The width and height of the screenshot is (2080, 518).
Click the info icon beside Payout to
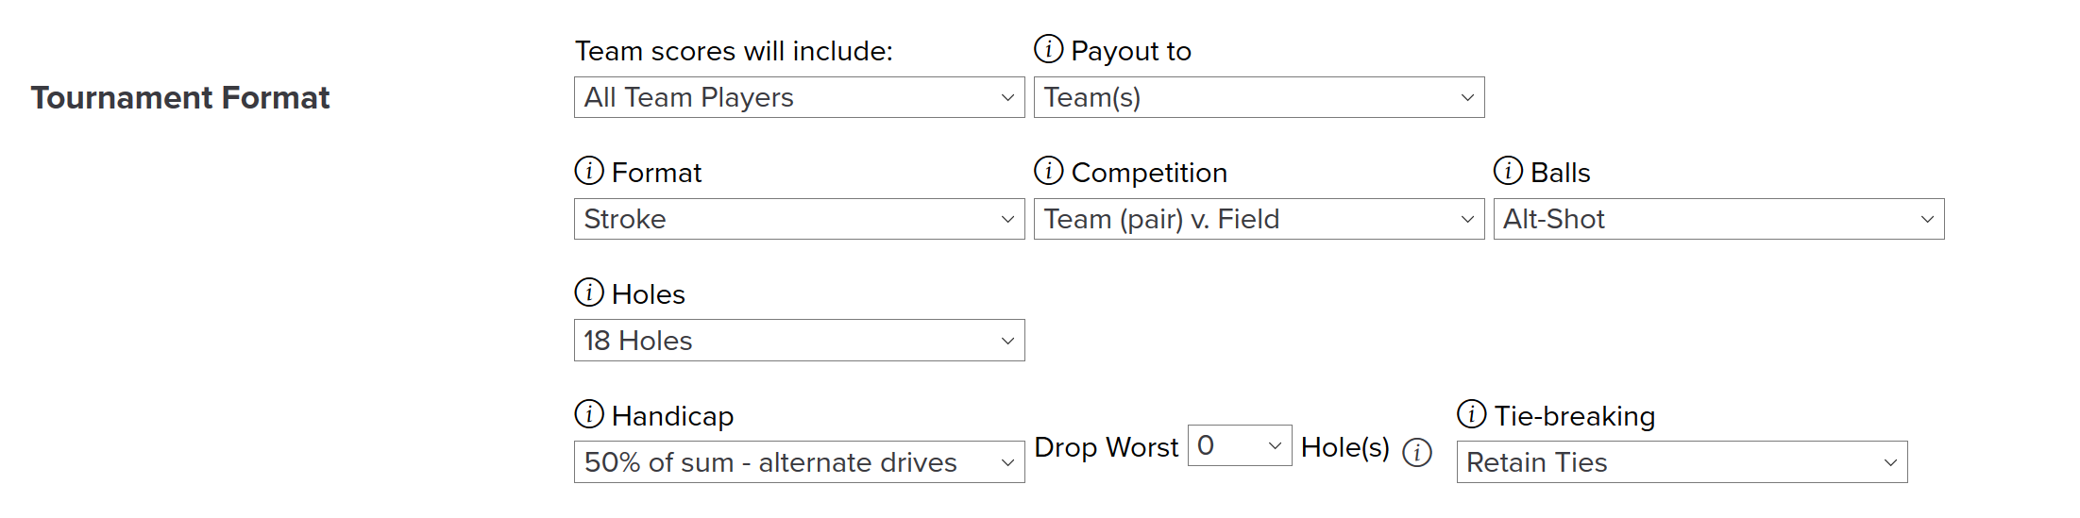coord(1048,49)
